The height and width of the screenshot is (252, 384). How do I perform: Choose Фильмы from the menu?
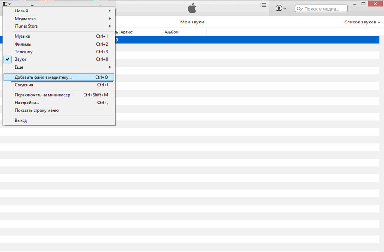(24, 44)
